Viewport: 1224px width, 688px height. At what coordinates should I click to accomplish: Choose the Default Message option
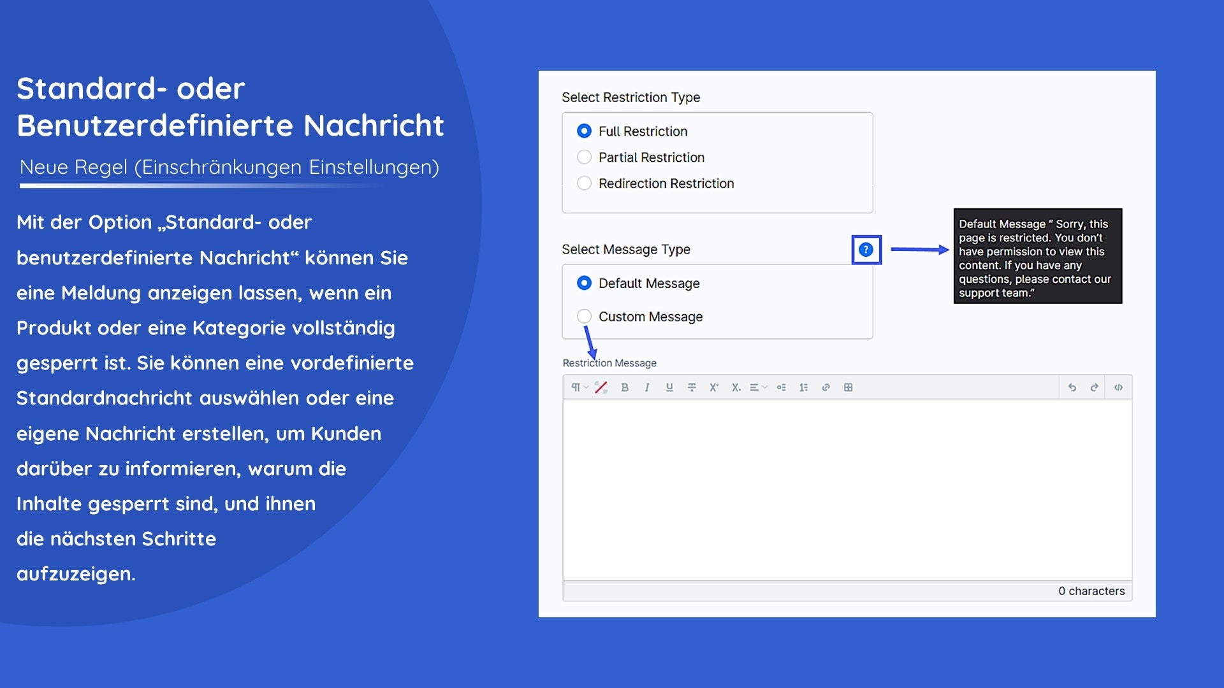click(584, 283)
